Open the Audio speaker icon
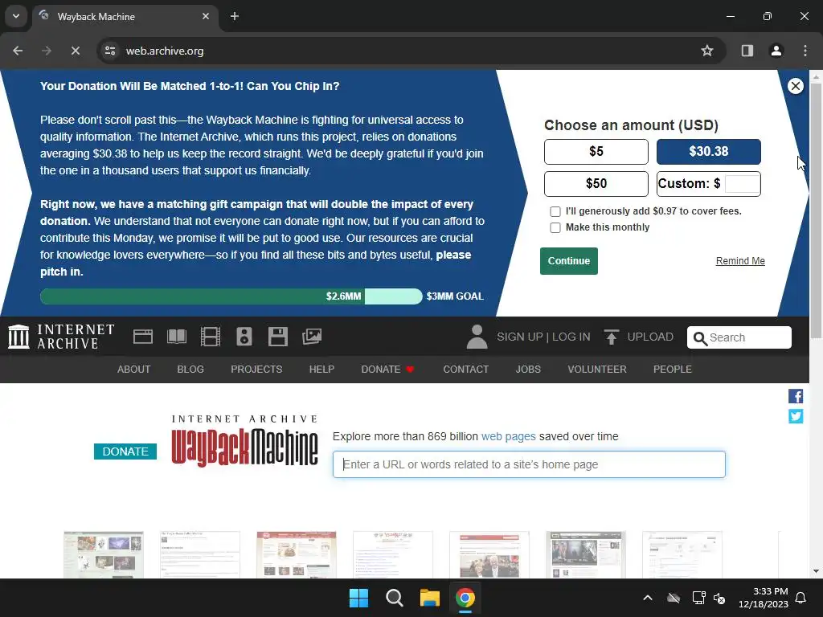Screen dimensions: 823x617 pyautogui.click(x=244, y=337)
